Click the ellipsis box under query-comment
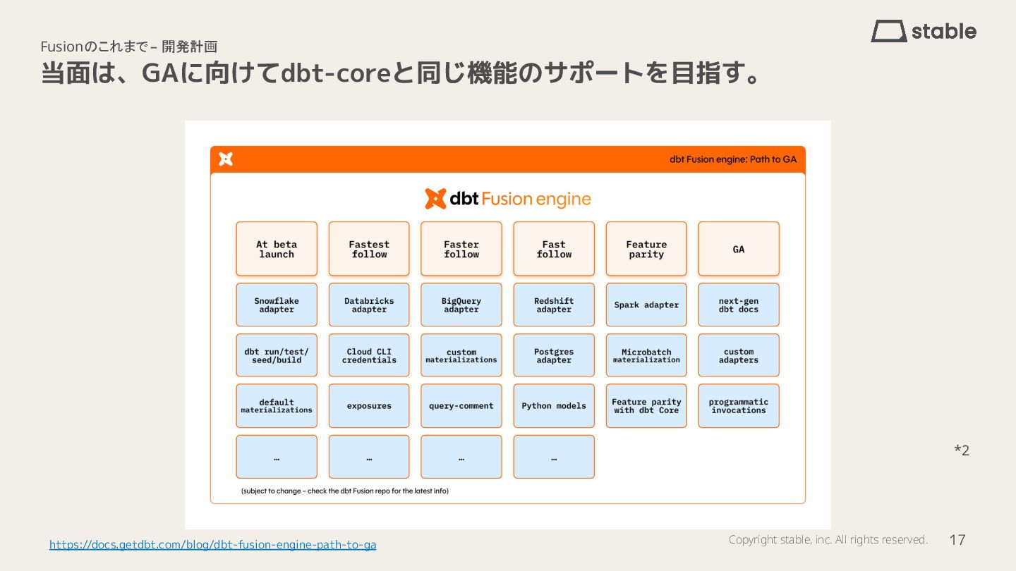The width and height of the screenshot is (1016, 571). click(x=461, y=457)
